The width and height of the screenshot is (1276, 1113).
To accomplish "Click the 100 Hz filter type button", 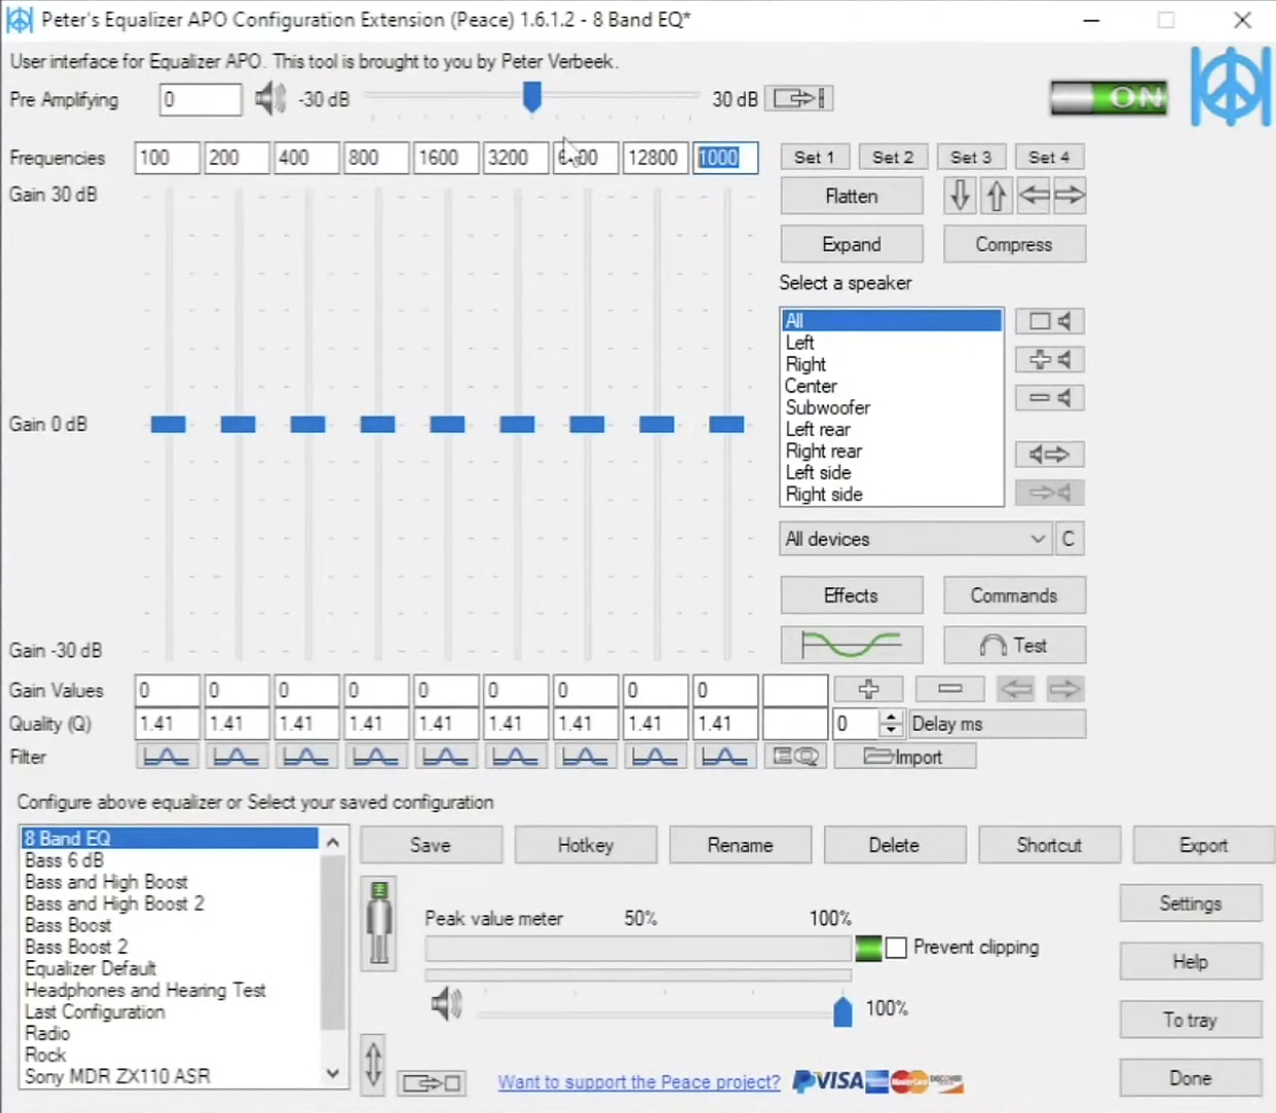I will click(167, 757).
